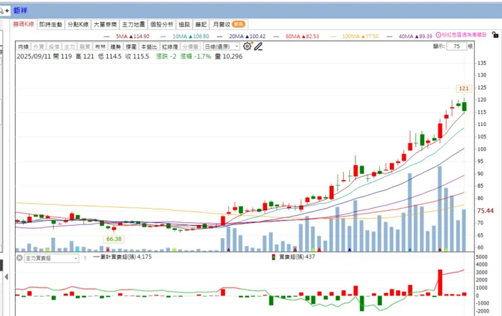Click the 60MA legend line swatch
The image size is (502, 316).
point(276,37)
